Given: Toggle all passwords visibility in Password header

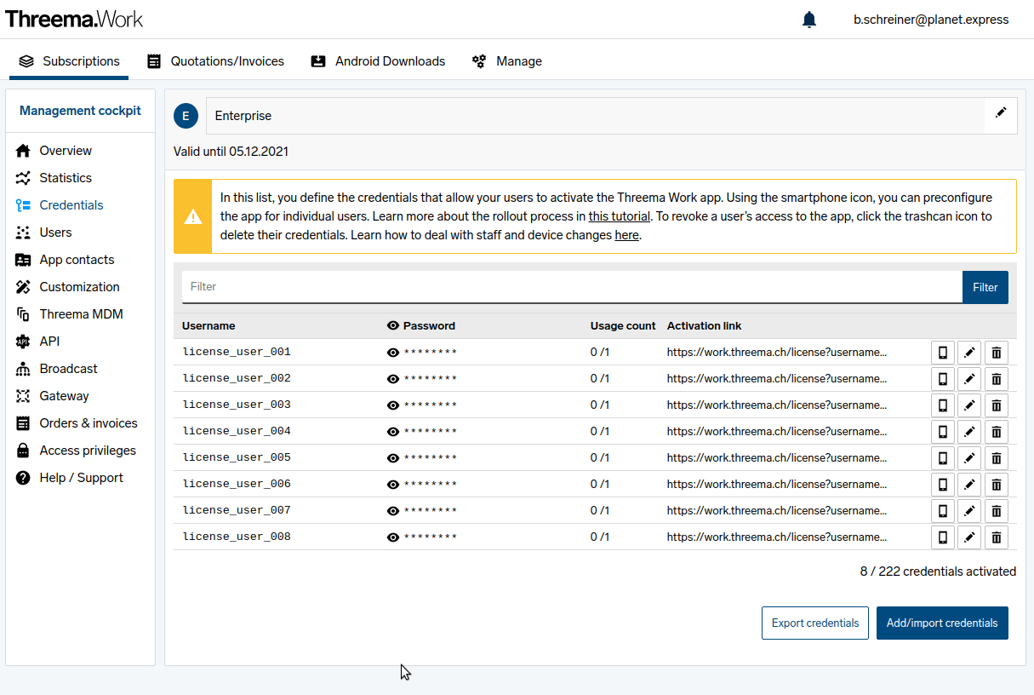Looking at the screenshot, I should [393, 325].
